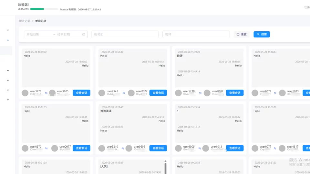Collapse the open sidebar menu chevron
This screenshot has height=174, width=310.
click(x=8, y=40)
